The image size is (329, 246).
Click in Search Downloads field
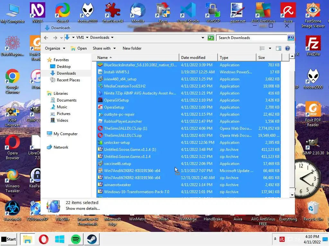pyautogui.click(x=252, y=38)
